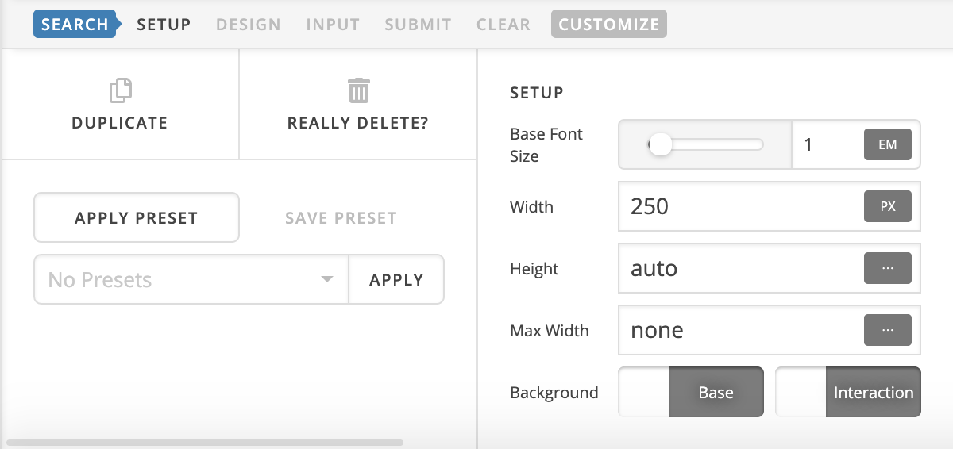Click the Base Font Size slider handle

(x=660, y=144)
